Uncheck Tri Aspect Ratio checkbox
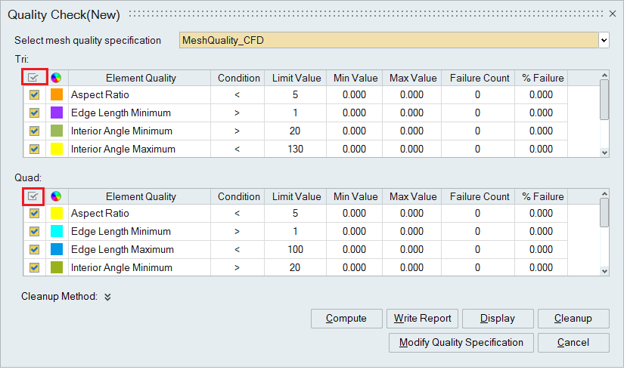The width and height of the screenshot is (627, 373). 33,95
